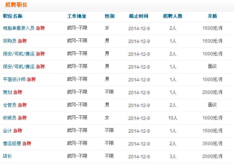
Task: Click the 10人 recruitment count cell
Action: 173,118
